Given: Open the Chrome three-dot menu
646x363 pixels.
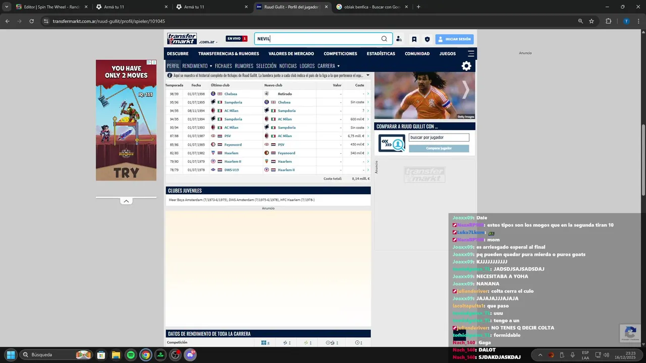Looking at the screenshot, I should 639,21.
